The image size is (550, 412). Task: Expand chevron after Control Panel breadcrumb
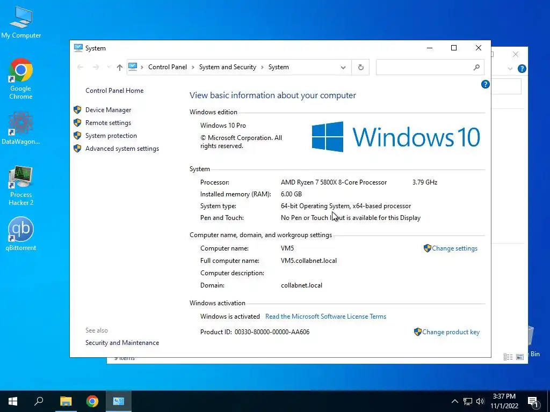[x=193, y=67]
